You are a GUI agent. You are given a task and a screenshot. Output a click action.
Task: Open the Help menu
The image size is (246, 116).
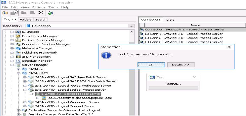(65, 7)
